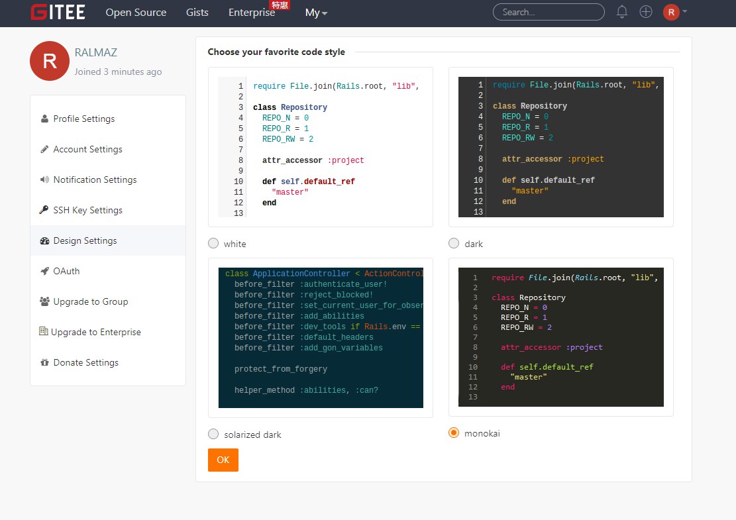Expand the My dropdown menu

(316, 13)
